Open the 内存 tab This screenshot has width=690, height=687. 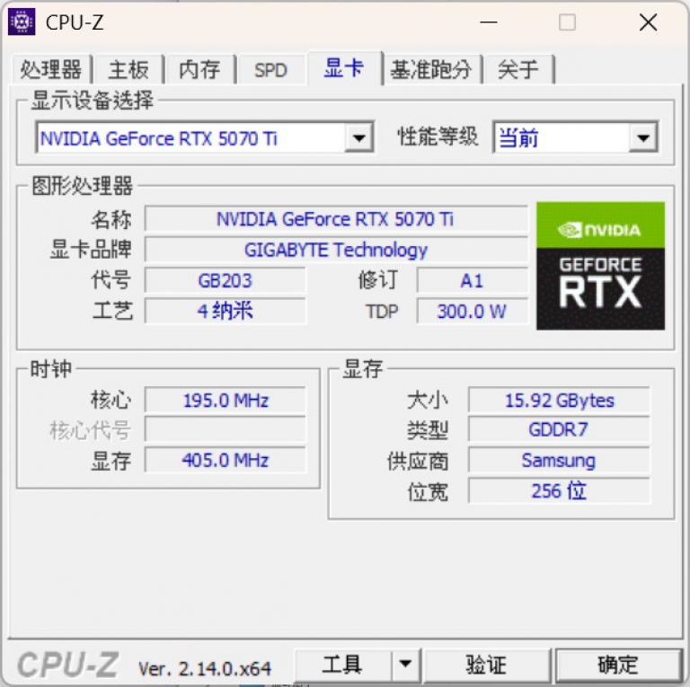[199, 69]
